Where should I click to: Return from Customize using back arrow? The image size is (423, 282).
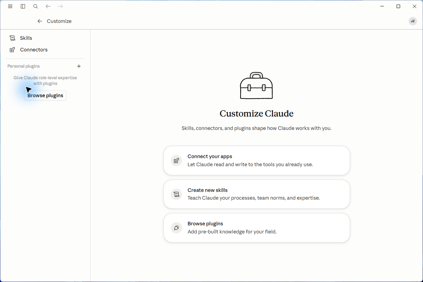point(40,21)
